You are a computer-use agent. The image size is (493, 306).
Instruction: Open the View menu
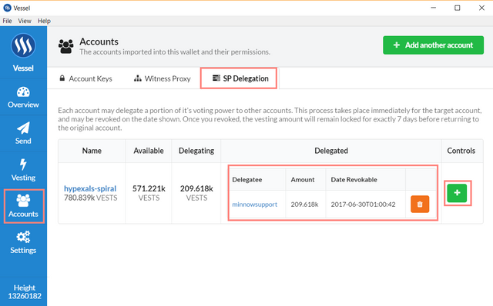click(25, 21)
